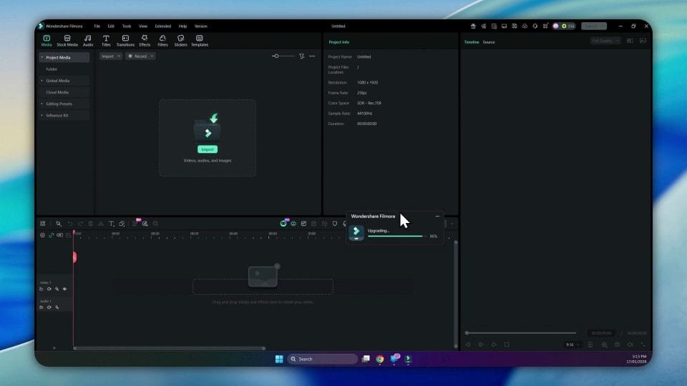
Task: Select the Text tool in timeline toolbar
Action: coord(112,224)
